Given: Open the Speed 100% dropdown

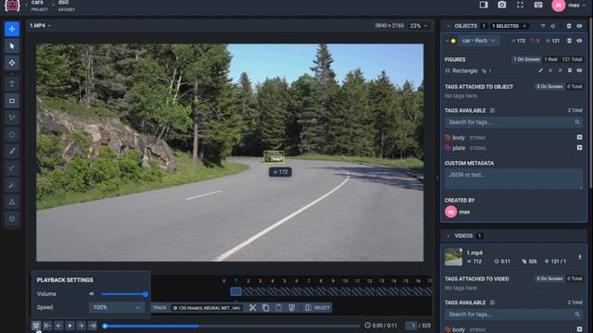Looking at the screenshot, I should [x=117, y=307].
